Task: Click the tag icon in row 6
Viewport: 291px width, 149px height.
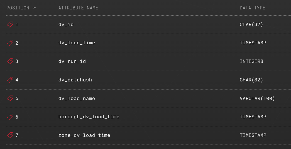Action: (10, 117)
